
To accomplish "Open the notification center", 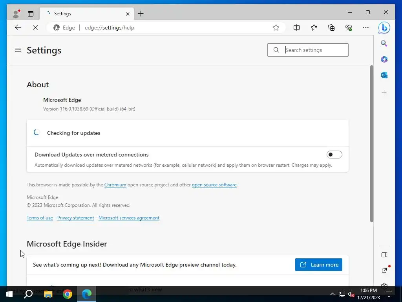I will (x=389, y=294).
